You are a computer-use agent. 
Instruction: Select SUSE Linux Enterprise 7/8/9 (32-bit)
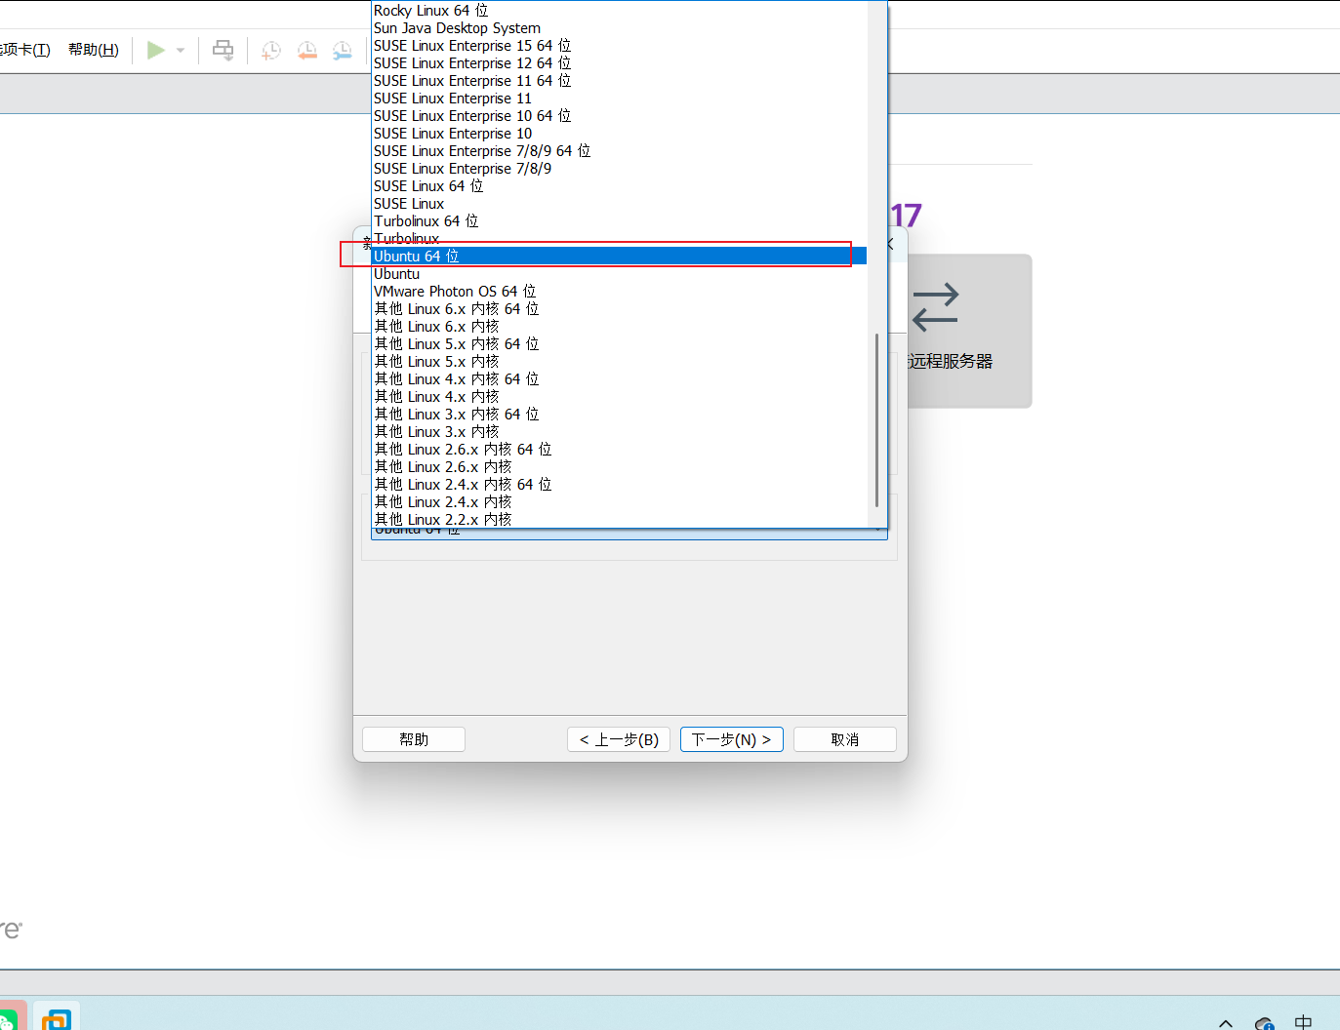(619, 169)
